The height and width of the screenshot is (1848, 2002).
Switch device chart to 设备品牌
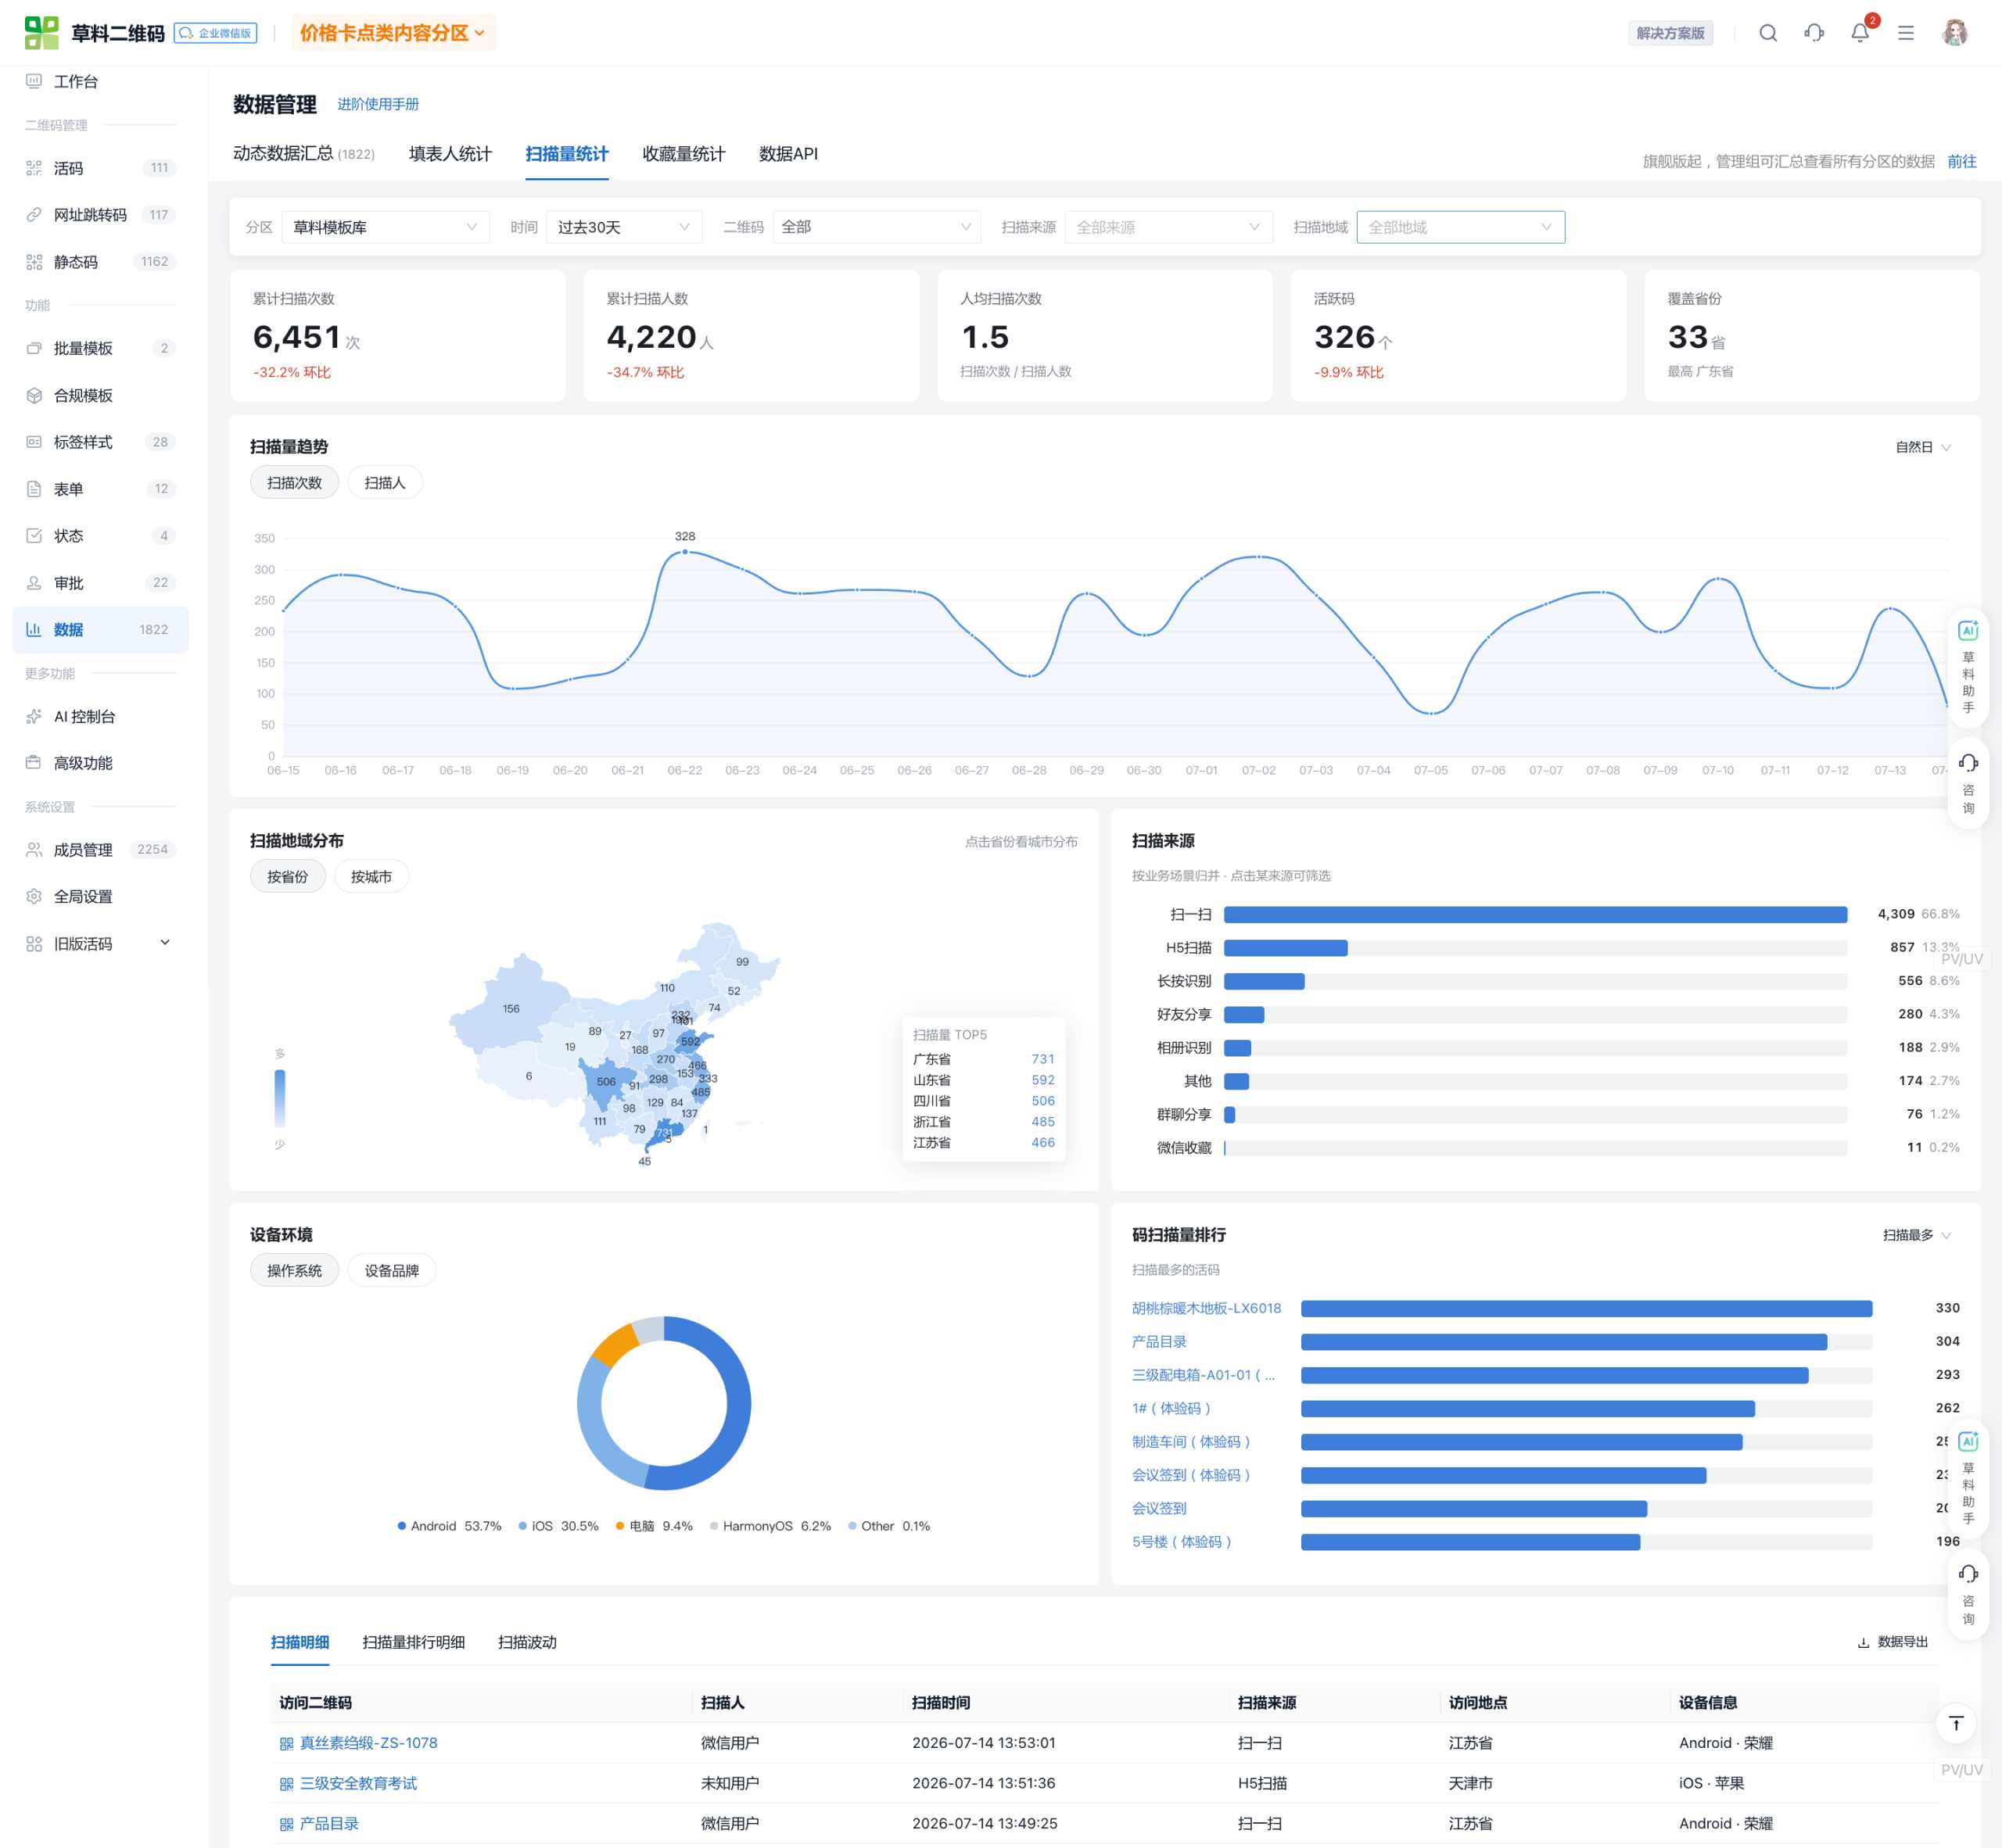coord(391,1271)
